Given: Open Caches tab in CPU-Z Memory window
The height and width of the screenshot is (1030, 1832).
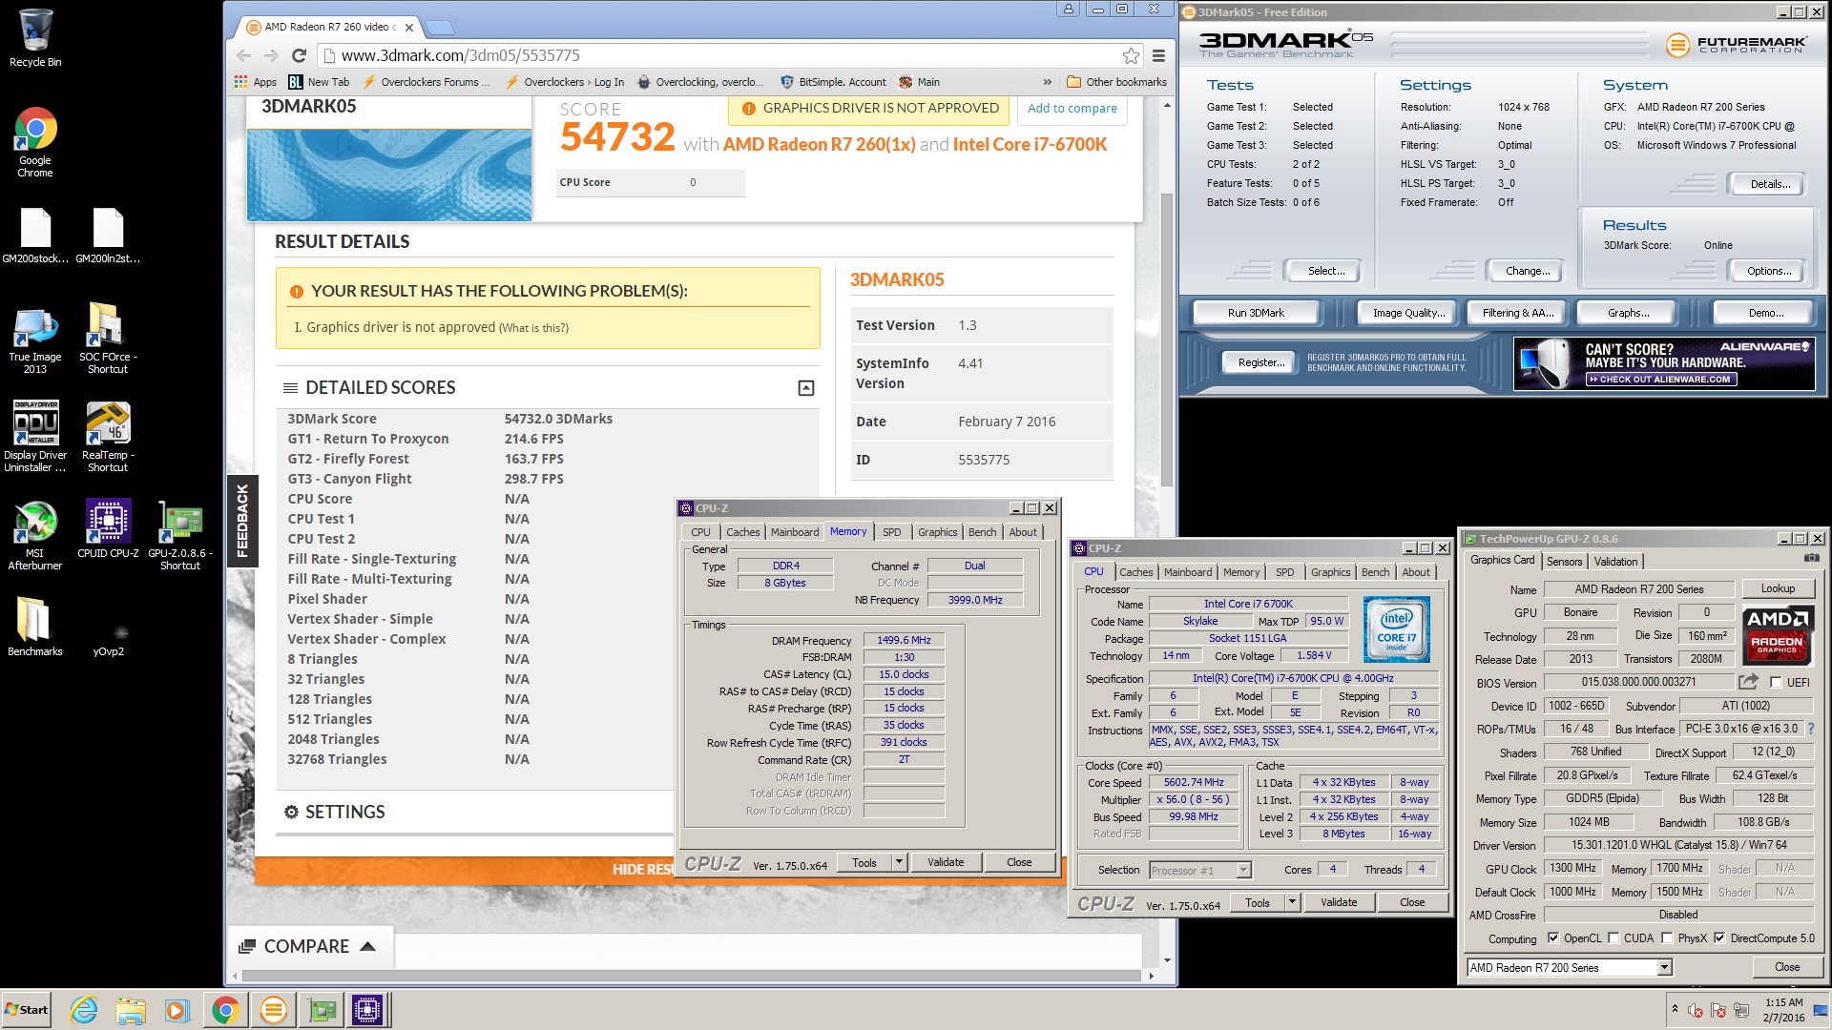Looking at the screenshot, I should pos(742,532).
